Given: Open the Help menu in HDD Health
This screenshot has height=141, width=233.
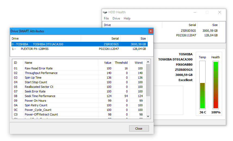Looking at the screenshot, I should point(127,18).
